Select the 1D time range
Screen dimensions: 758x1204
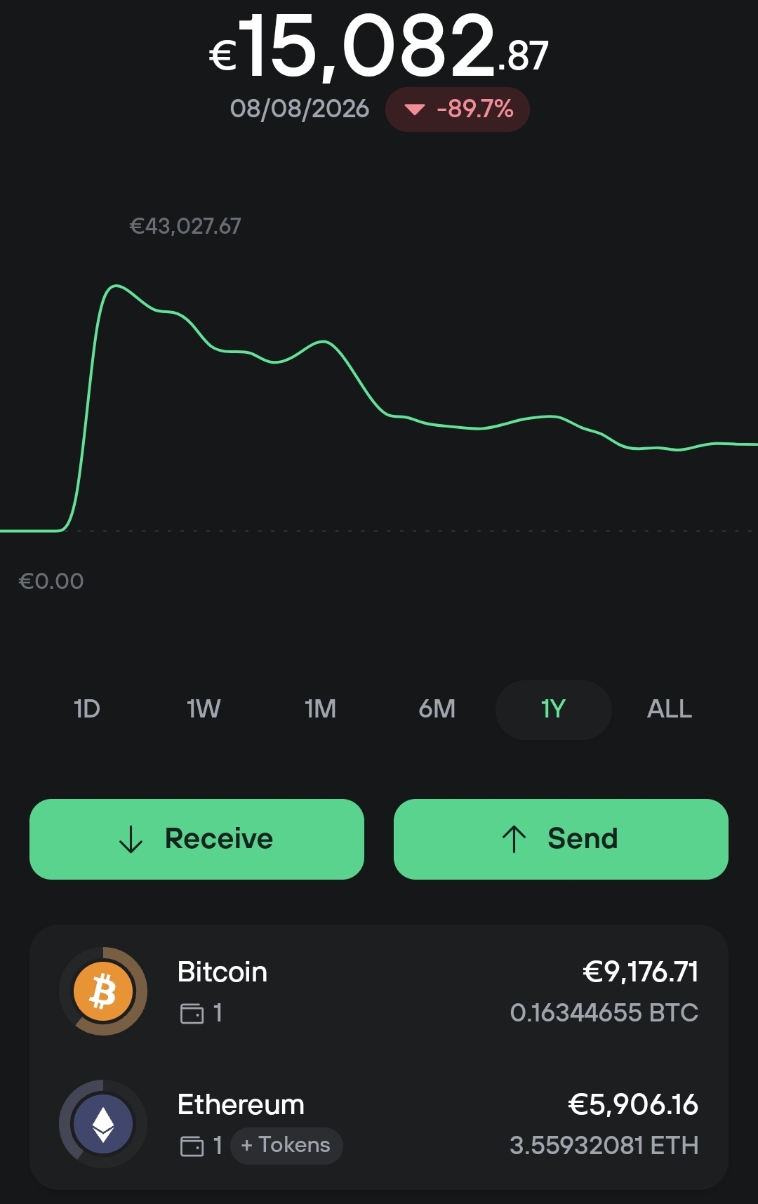click(x=87, y=709)
